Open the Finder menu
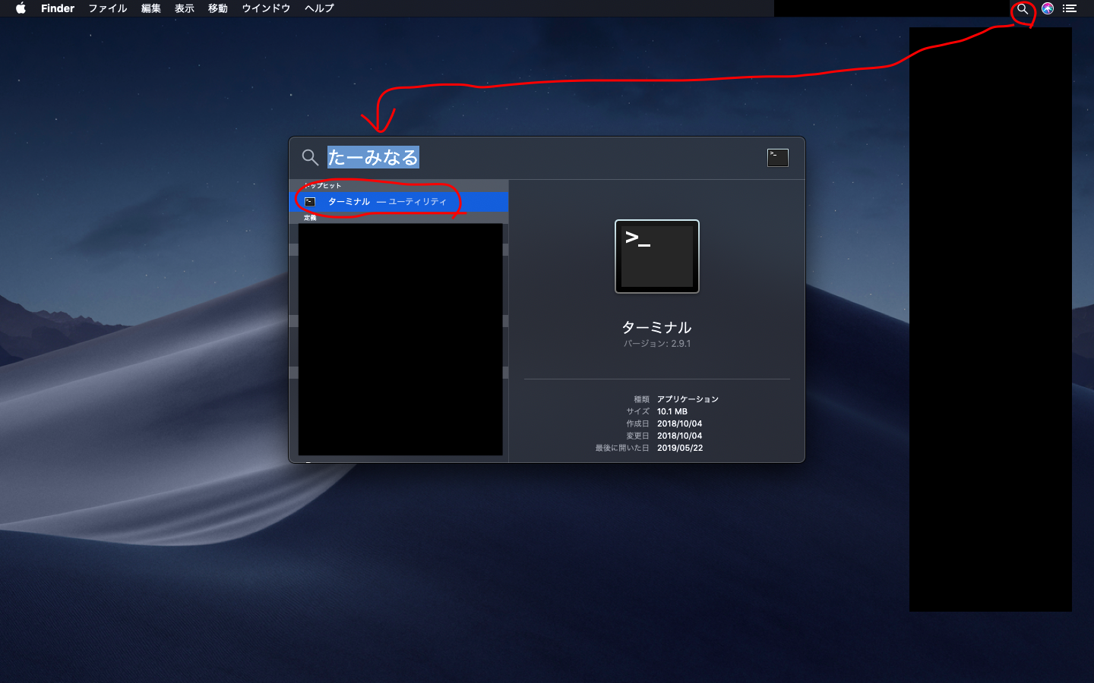This screenshot has width=1094, height=683. tap(58, 8)
